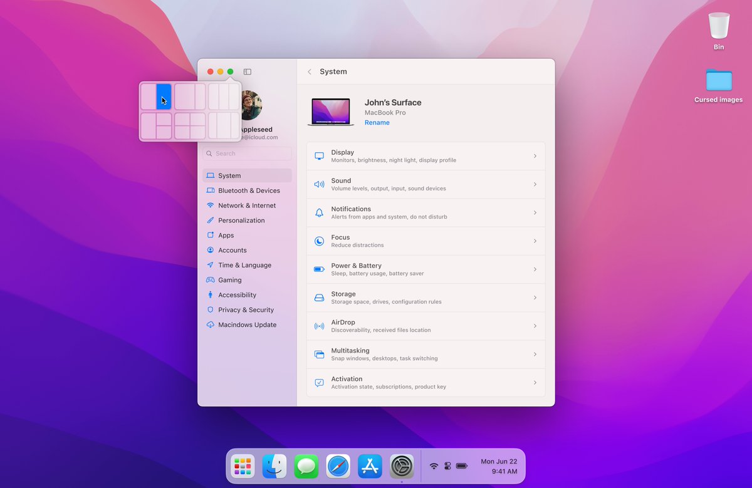The image size is (752, 488).
Task: Open Notifications using its chevron arrow
Action: (535, 213)
